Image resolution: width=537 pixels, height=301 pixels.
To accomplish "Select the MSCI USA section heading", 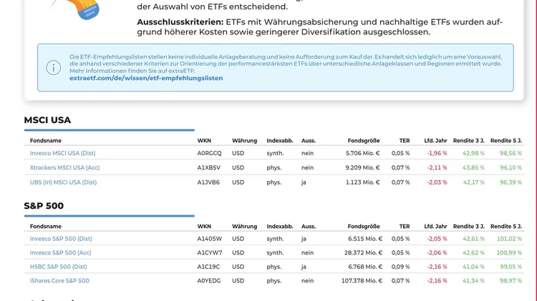I will click(x=47, y=120).
